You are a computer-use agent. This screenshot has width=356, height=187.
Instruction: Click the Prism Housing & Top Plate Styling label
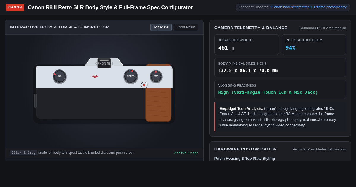pos(245,159)
